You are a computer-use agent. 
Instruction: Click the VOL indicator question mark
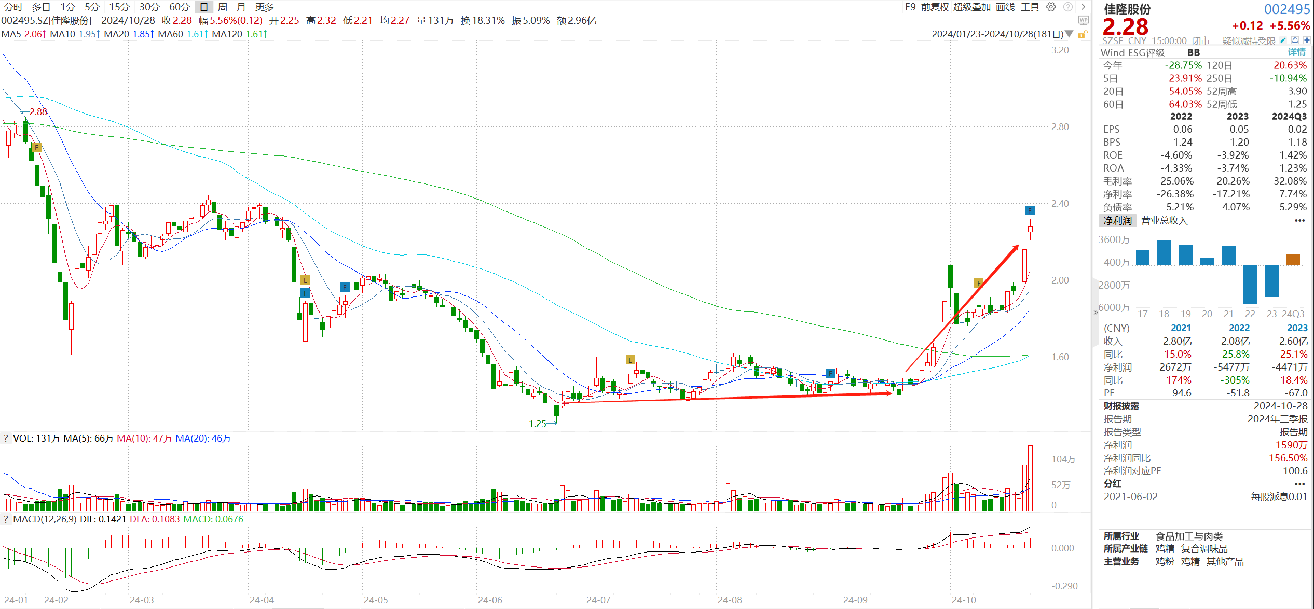6,438
